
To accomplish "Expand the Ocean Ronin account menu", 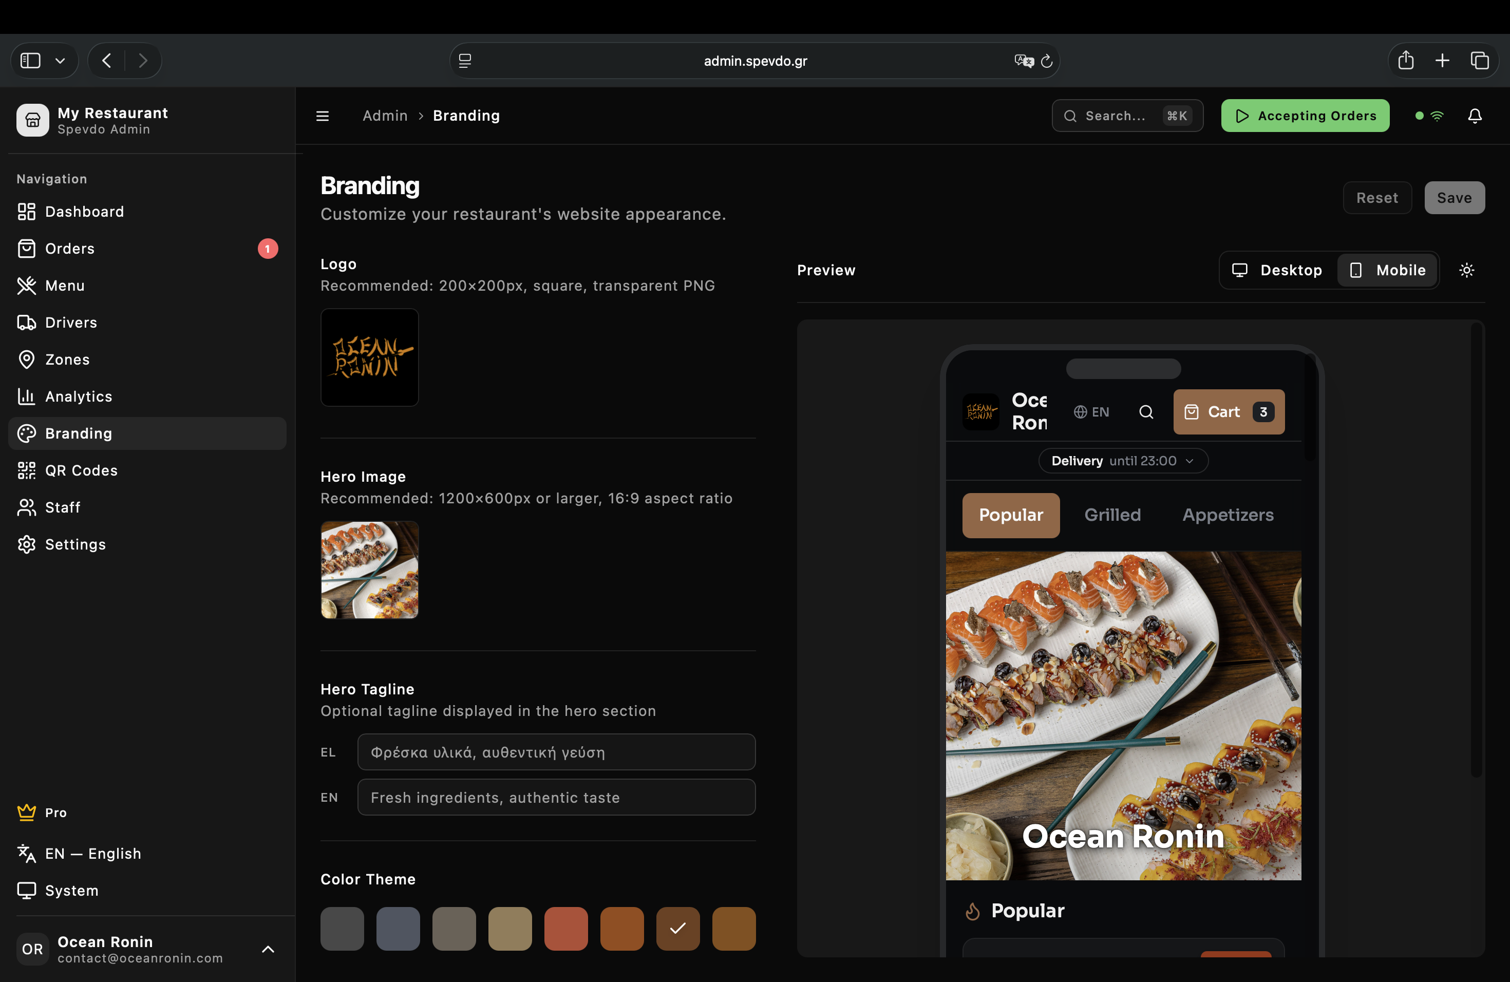I will coord(268,949).
